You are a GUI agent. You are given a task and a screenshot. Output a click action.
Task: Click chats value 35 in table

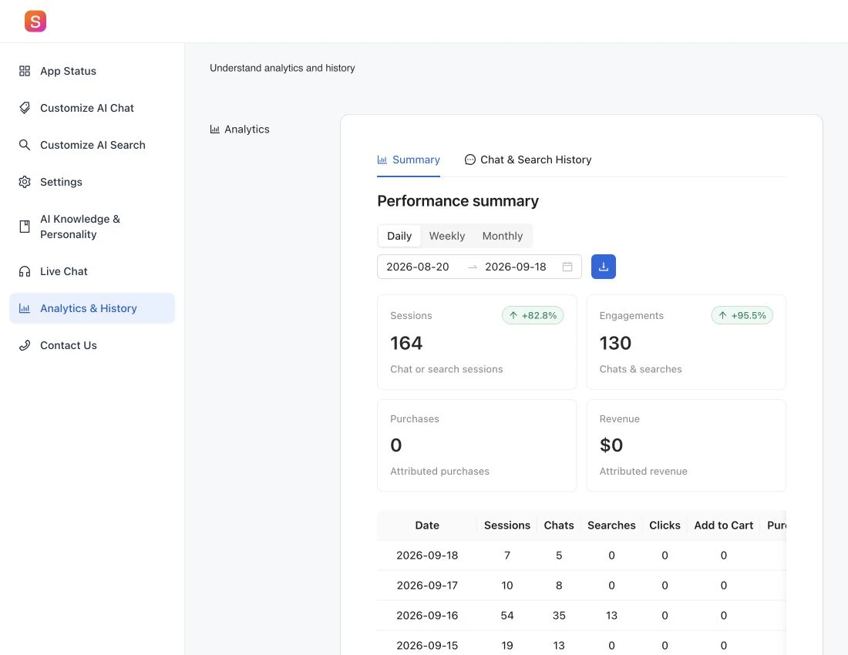[559, 615]
